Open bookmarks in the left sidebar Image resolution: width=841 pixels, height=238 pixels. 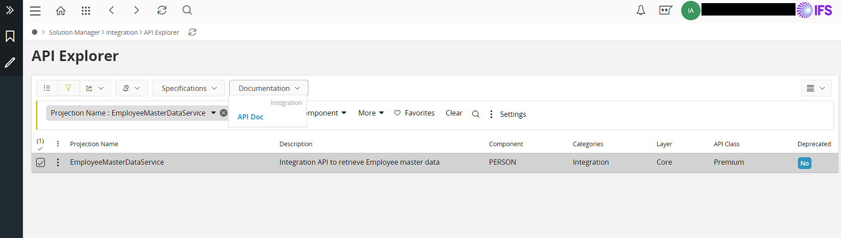tap(10, 37)
